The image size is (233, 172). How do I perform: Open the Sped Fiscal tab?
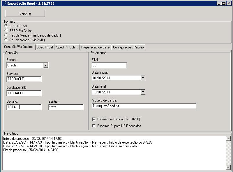tap(45, 47)
